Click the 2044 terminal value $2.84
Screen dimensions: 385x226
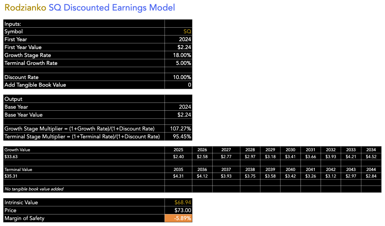[371, 176]
